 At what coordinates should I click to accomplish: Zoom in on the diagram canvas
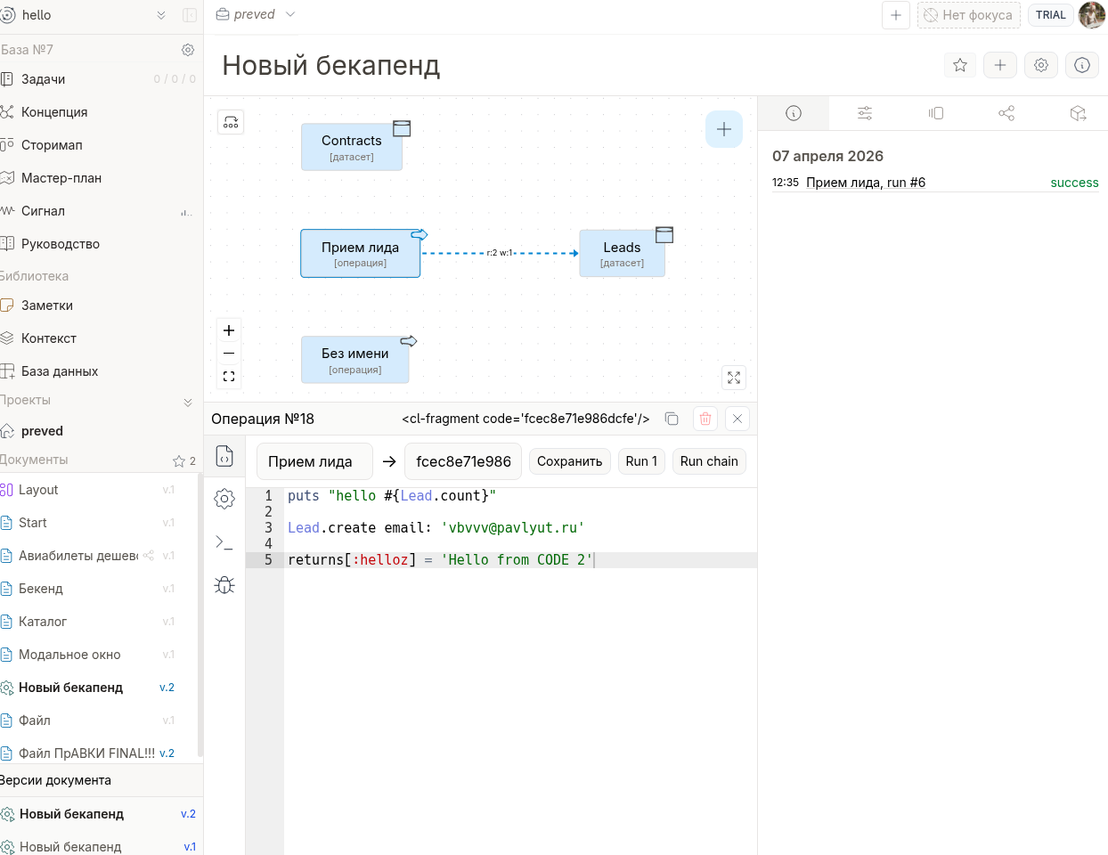tap(229, 330)
